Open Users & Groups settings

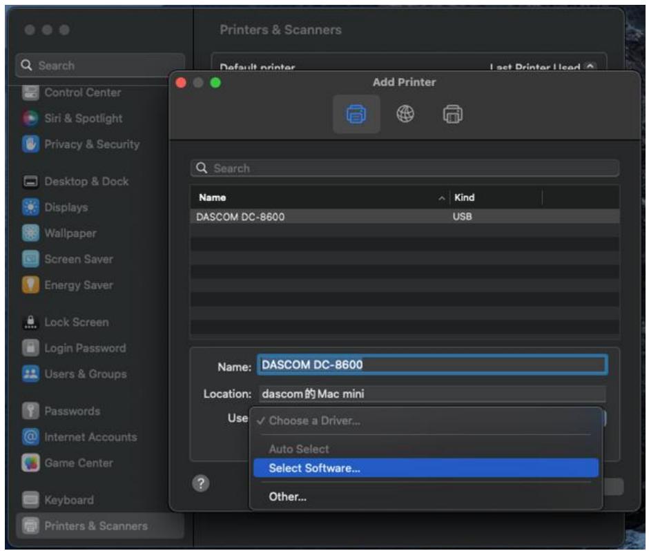86,374
